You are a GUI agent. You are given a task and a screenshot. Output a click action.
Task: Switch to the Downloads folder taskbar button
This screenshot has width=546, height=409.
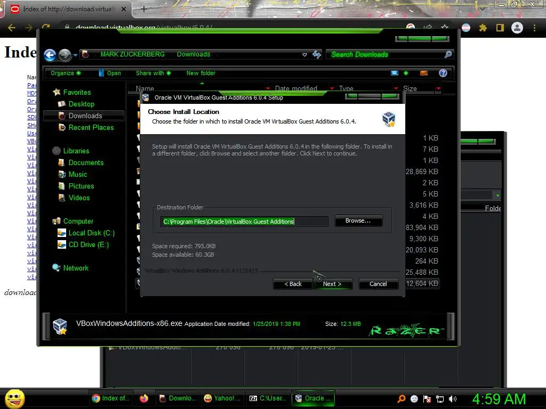pyautogui.click(x=177, y=398)
